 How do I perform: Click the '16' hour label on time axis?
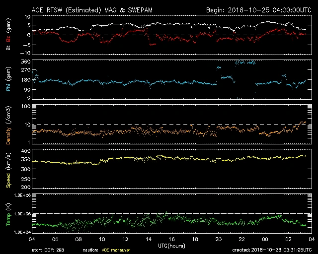pos(172,240)
